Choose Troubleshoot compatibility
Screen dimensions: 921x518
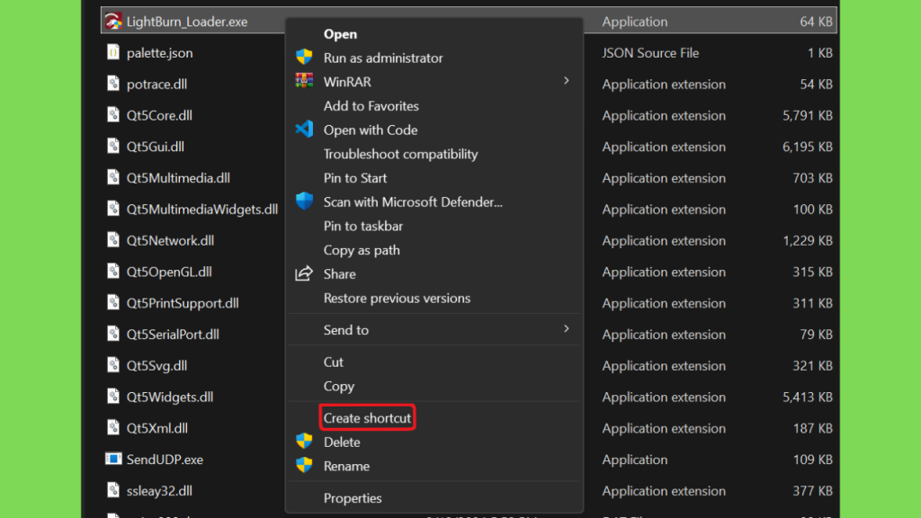tap(400, 155)
